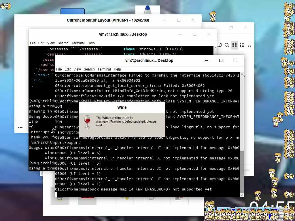Image resolution: width=295 pixels, height=221 pixels.
Task: Select compact view in file manager
Action: pyautogui.click(x=249, y=45)
